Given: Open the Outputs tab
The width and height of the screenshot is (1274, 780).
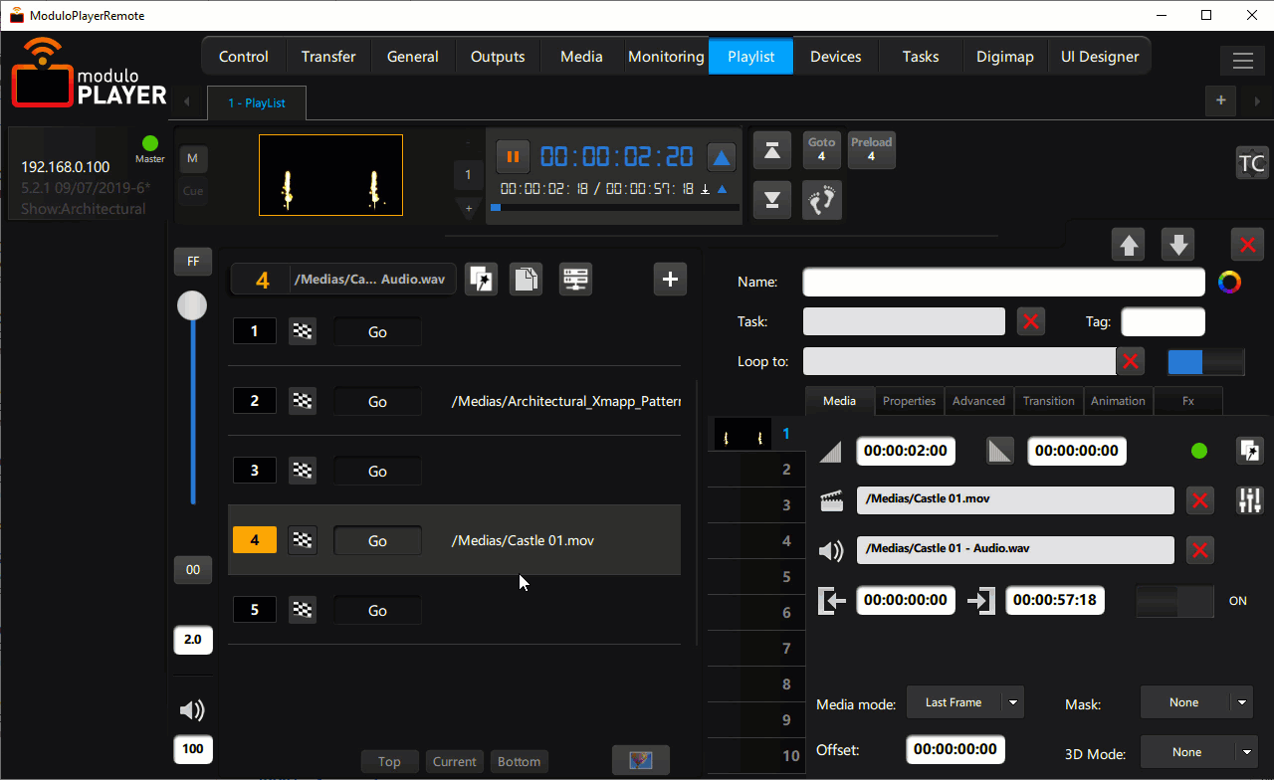Looking at the screenshot, I should [x=498, y=57].
